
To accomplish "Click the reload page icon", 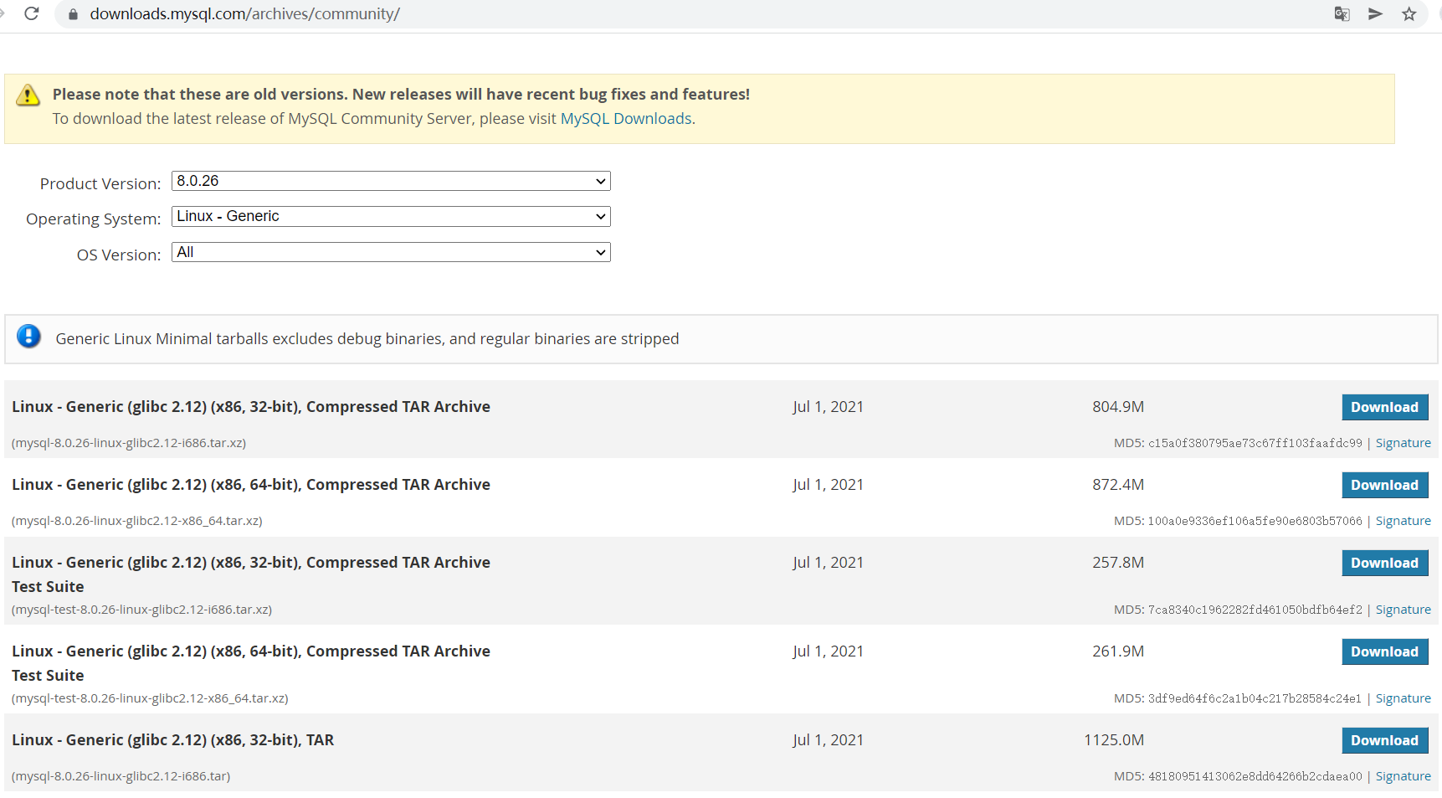I will click(x=32, y=14).
